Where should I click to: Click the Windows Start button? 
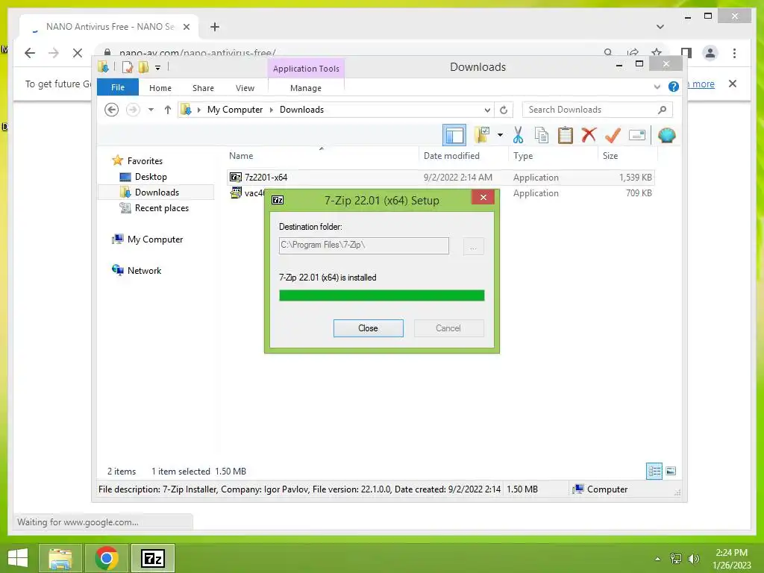point(18,558)
